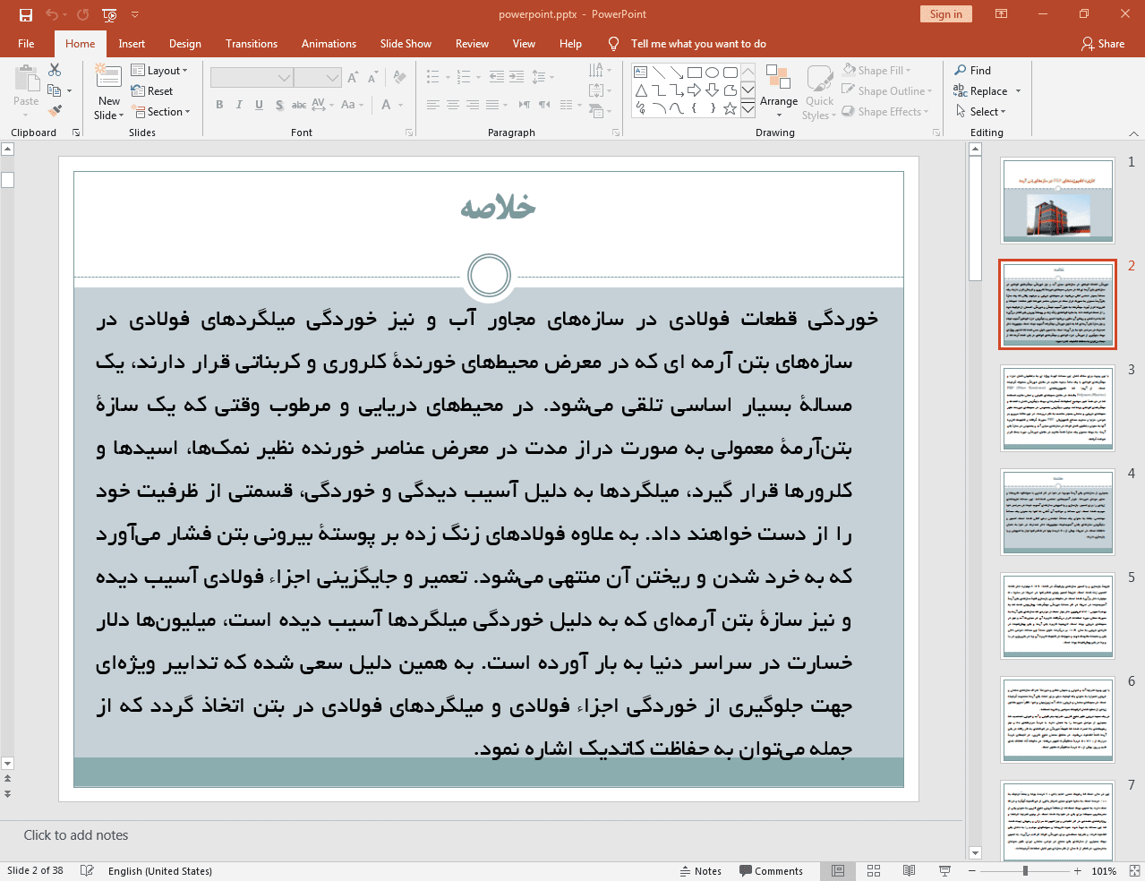Toggle the Notes pane in status bar
1145x881 pixels.
click(700, 871)
